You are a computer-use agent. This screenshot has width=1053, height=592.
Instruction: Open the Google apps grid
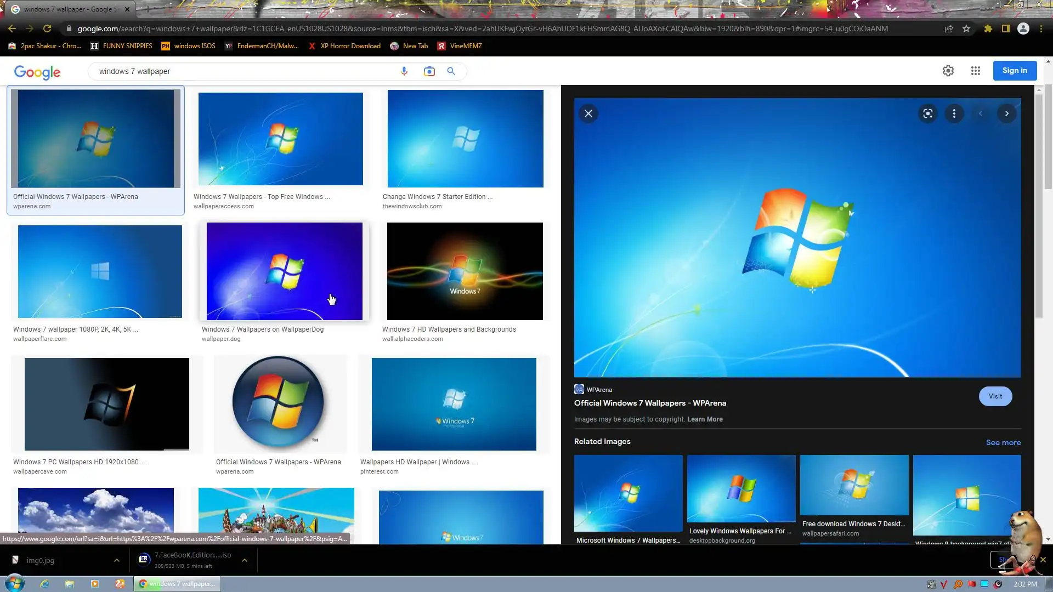click(x=975, y=71)
